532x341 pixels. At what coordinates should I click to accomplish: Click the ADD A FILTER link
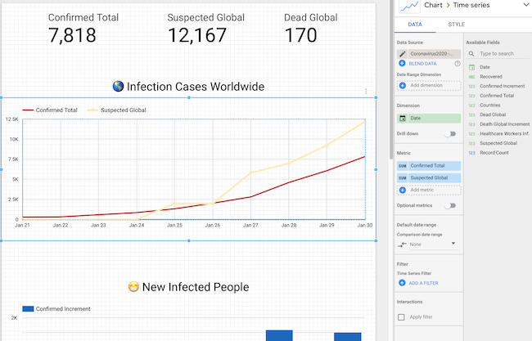(423, 283)
